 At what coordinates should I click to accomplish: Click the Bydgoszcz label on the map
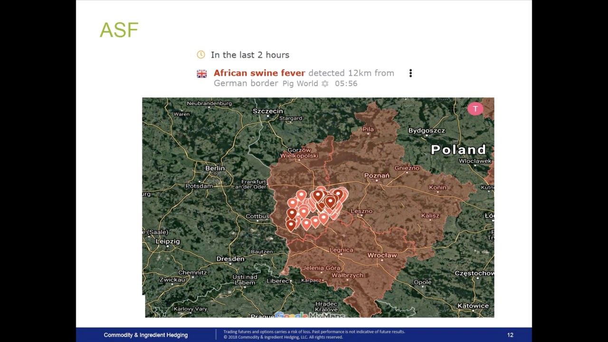coord(427,131)
